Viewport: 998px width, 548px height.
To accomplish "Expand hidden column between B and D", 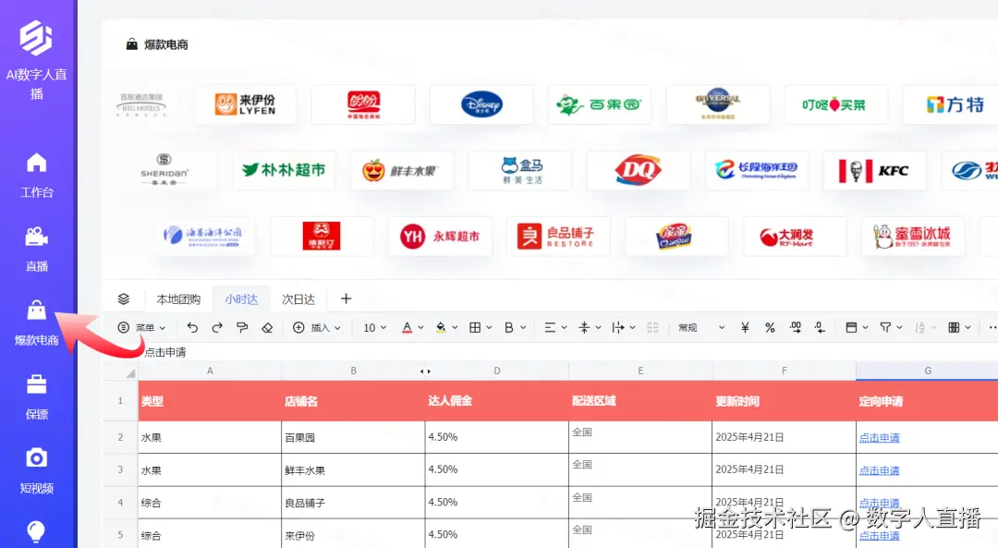I will point(425,371).
